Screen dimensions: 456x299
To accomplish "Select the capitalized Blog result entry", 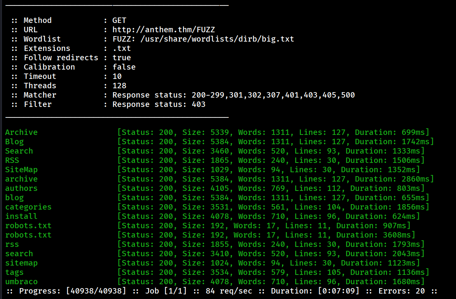I will (14, 142).
